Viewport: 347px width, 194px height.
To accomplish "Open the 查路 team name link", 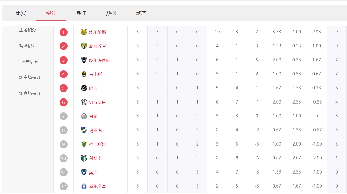I will (x=93, y=116).
